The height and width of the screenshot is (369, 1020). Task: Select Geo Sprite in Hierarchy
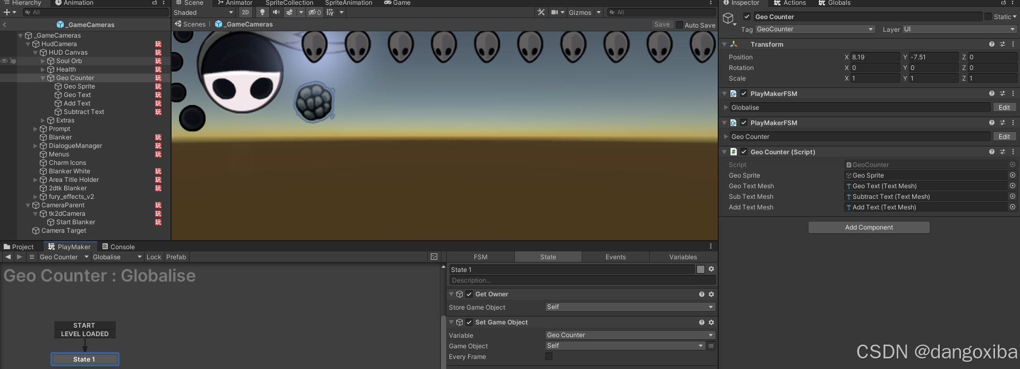(x=79, y=86)
